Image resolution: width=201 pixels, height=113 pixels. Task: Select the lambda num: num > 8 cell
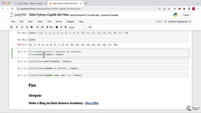[x=108, y=75]
